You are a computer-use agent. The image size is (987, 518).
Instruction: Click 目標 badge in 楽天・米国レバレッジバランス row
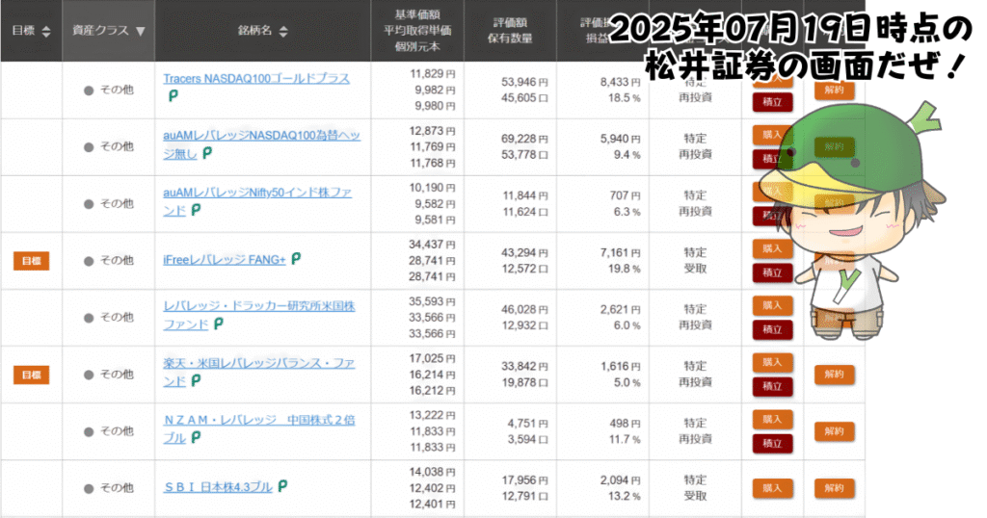click(x=32, y=376)
